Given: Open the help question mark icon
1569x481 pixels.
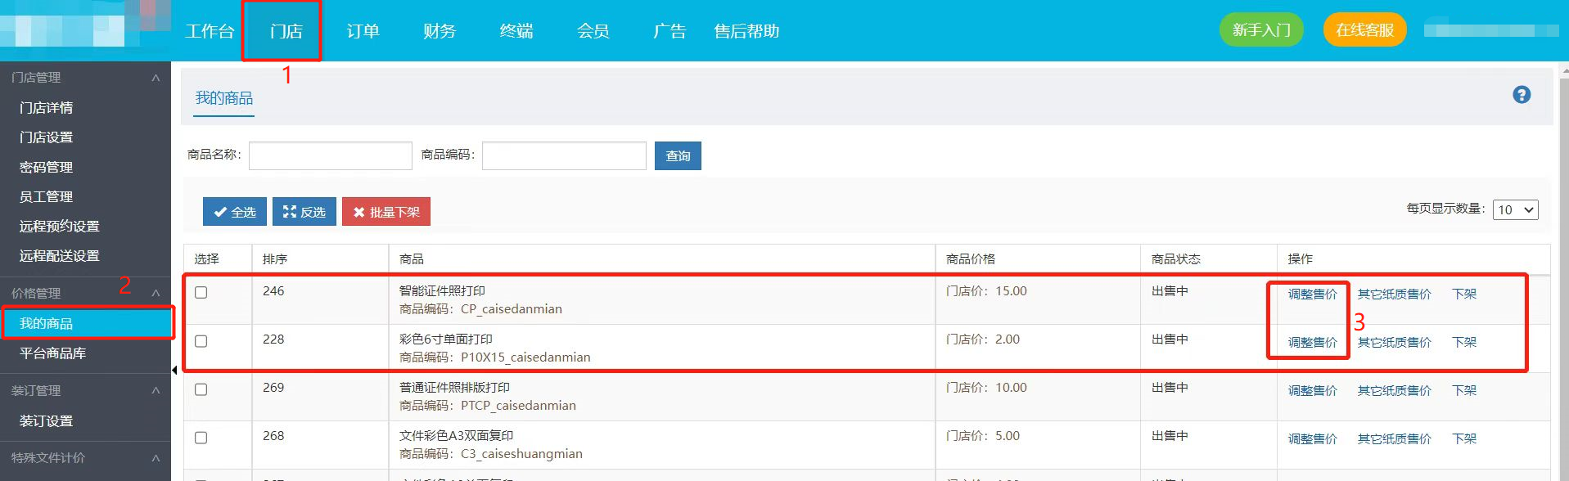Looking at the screenshot, I should click(1522, 95).
